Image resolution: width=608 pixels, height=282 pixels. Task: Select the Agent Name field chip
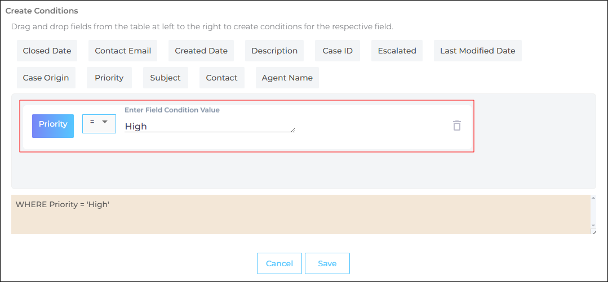click(x=287, y=78)
